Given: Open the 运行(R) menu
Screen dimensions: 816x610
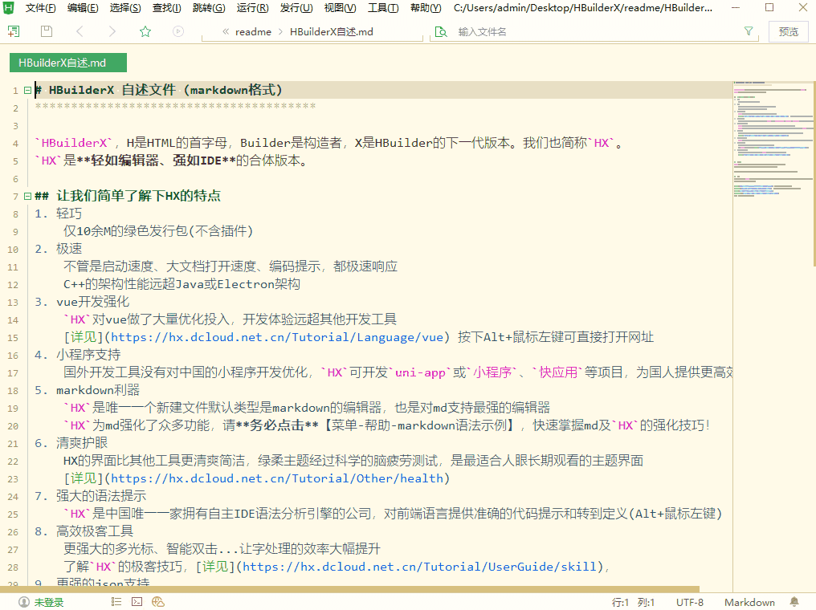Looking at the screenshot, I should click(251, 8).
